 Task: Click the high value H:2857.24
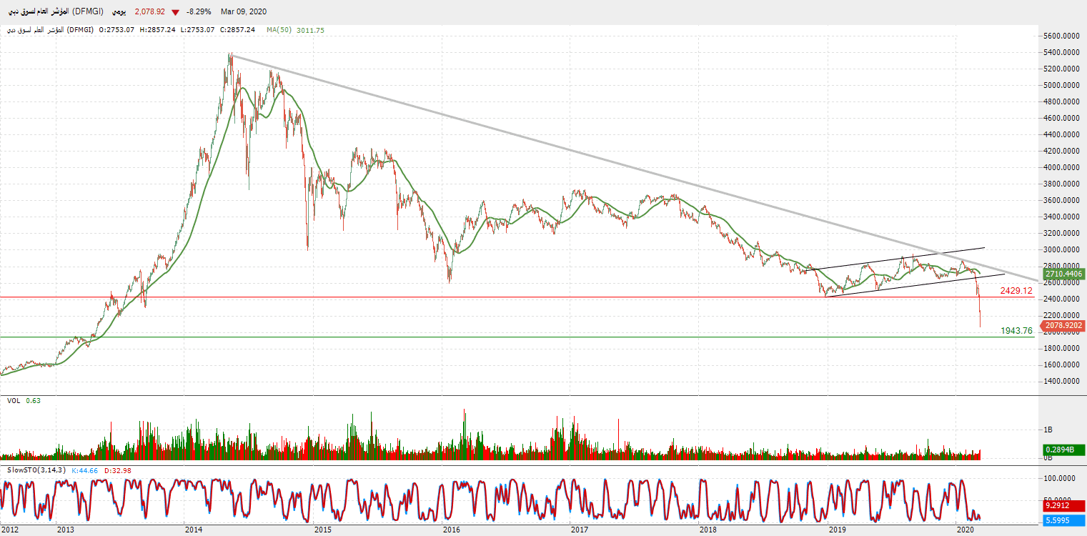tap(157, 30)
